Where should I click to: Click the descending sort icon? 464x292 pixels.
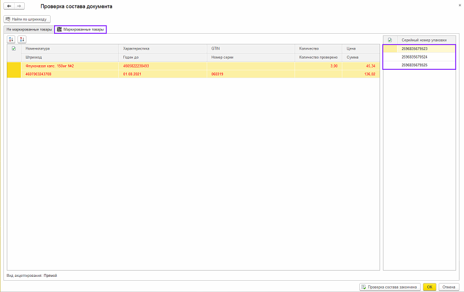point(22,39)
